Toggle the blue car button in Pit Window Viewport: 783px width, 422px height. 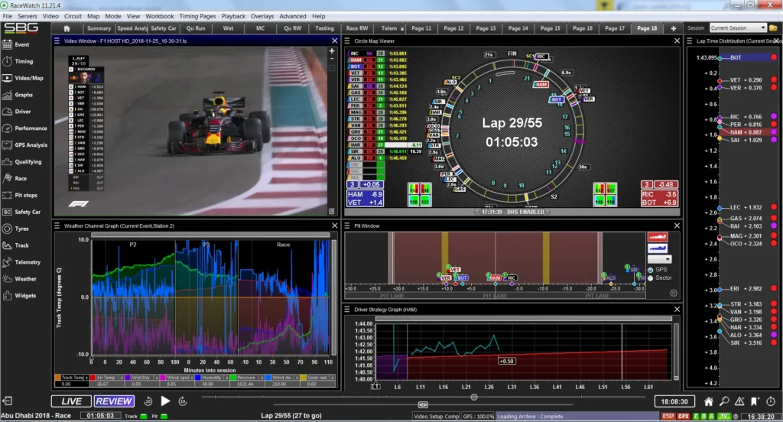(658, 248)
